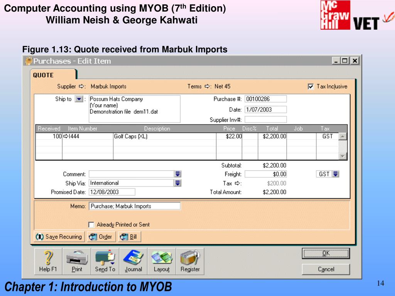Click the Purchase # field
395x296 pixels.
coord(265,99)
